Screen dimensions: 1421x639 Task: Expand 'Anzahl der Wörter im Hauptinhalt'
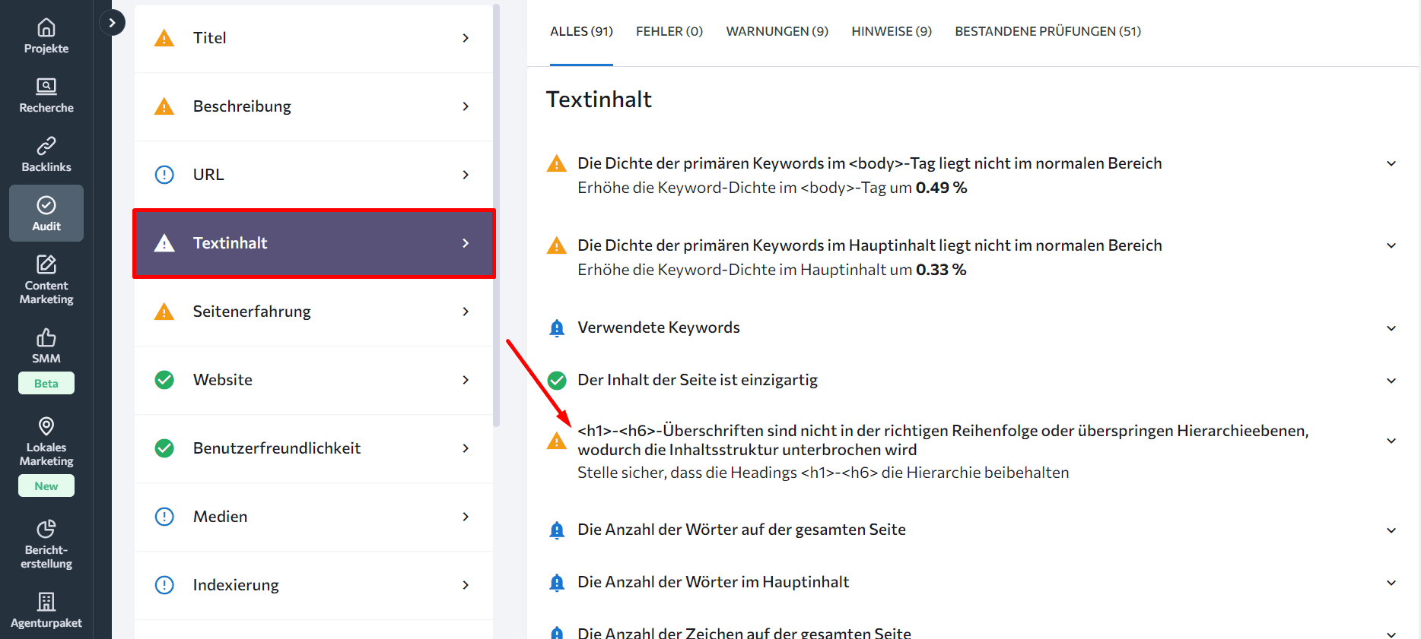[1391, 583]
